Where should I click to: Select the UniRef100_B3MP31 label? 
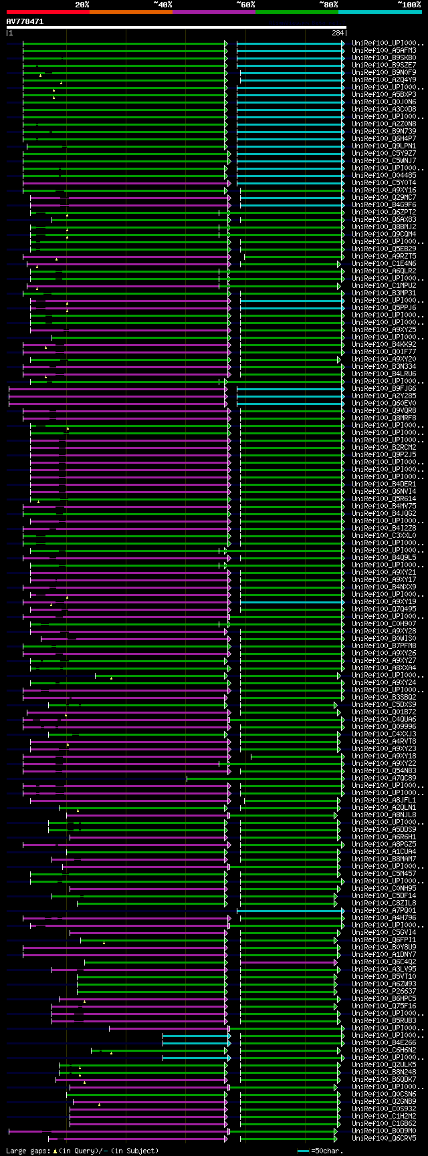click(384, 293)
